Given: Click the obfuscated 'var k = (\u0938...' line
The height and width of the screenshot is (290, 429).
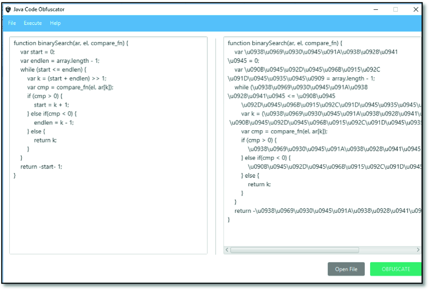Looking at the screenshot, I should coord(331,114).
